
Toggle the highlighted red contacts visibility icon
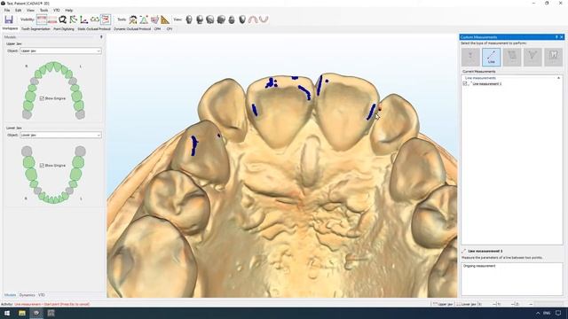(x=106, y=19)
